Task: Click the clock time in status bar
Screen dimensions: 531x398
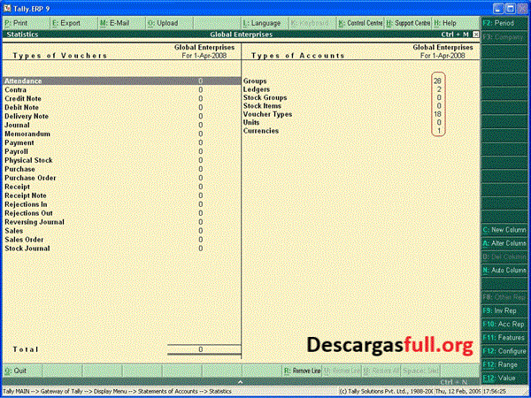Action: pyautogui.click(x=495, y=391)
